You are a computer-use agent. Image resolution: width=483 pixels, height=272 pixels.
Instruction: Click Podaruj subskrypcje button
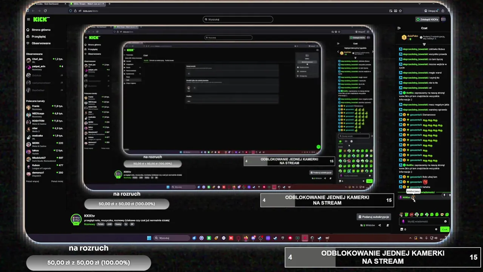[x=374, y=217]
